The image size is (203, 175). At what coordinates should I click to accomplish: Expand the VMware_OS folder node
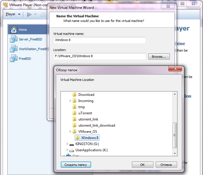point(70,132)
